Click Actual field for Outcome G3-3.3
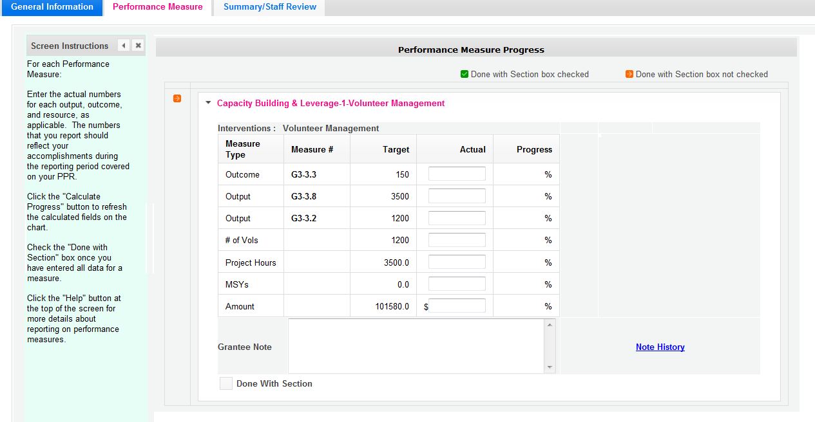The height and width of the screenshot is (422, 815). click(457, 174)
